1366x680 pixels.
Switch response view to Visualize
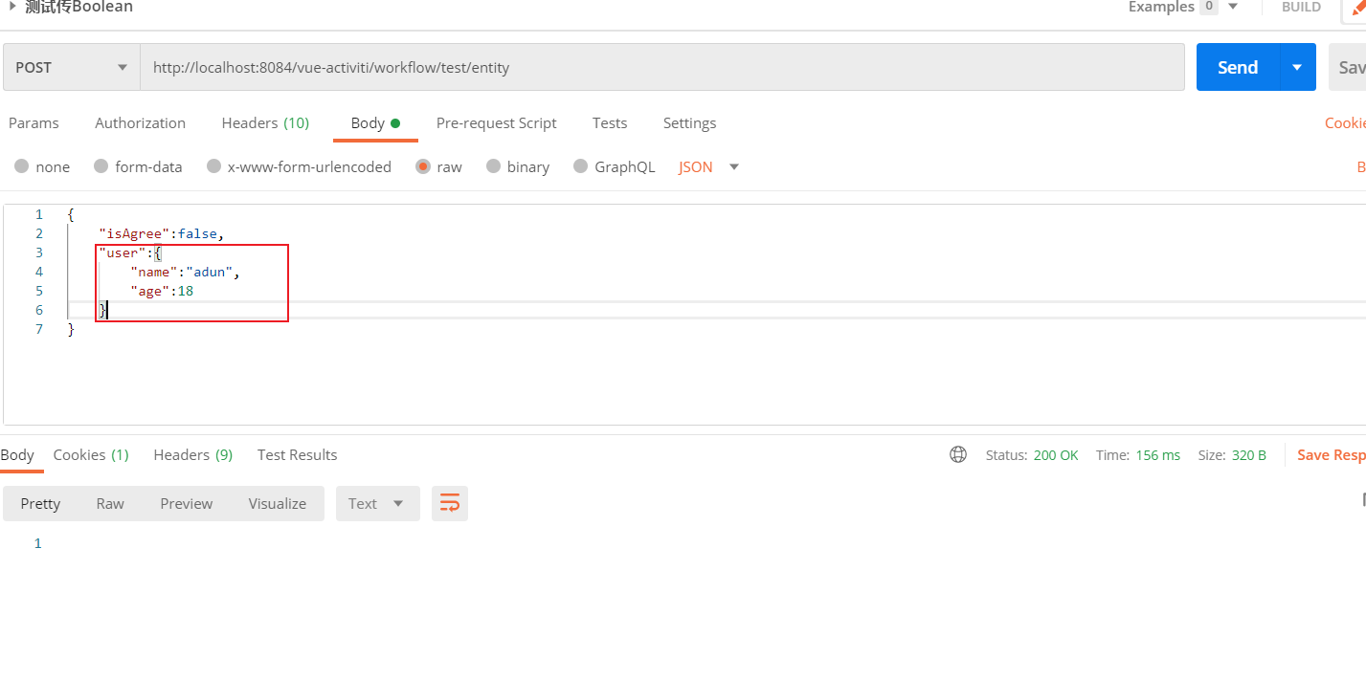pyautogui.click(x=278, y=503)
